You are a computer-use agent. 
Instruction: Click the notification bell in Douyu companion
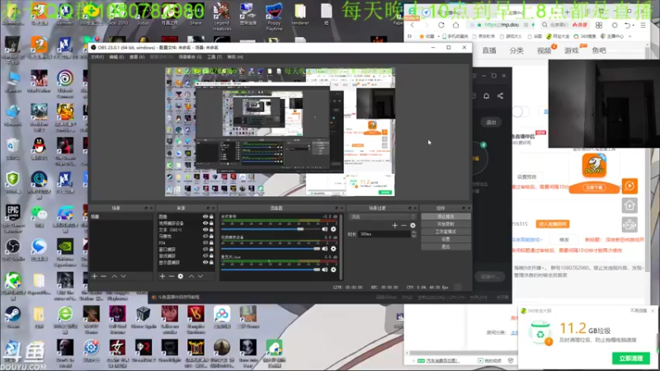486,96
